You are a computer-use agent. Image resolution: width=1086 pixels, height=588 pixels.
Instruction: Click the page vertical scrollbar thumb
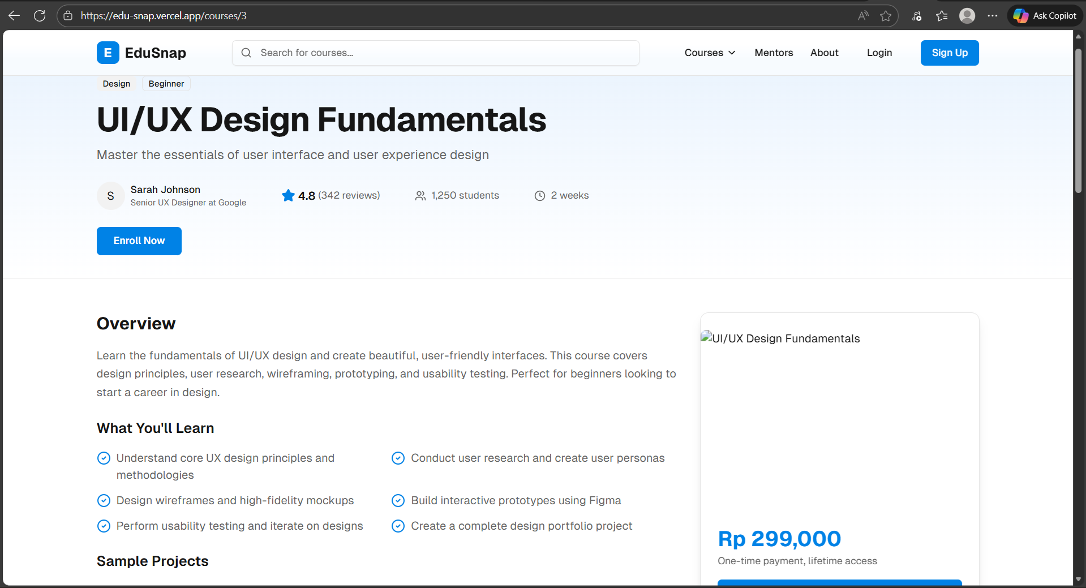tap(1079, 119)
